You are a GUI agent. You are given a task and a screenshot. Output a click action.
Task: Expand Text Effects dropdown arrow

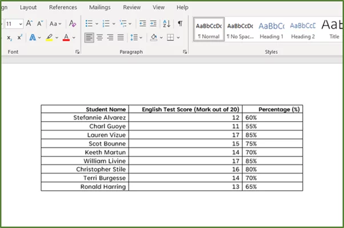tap(39, 38)
